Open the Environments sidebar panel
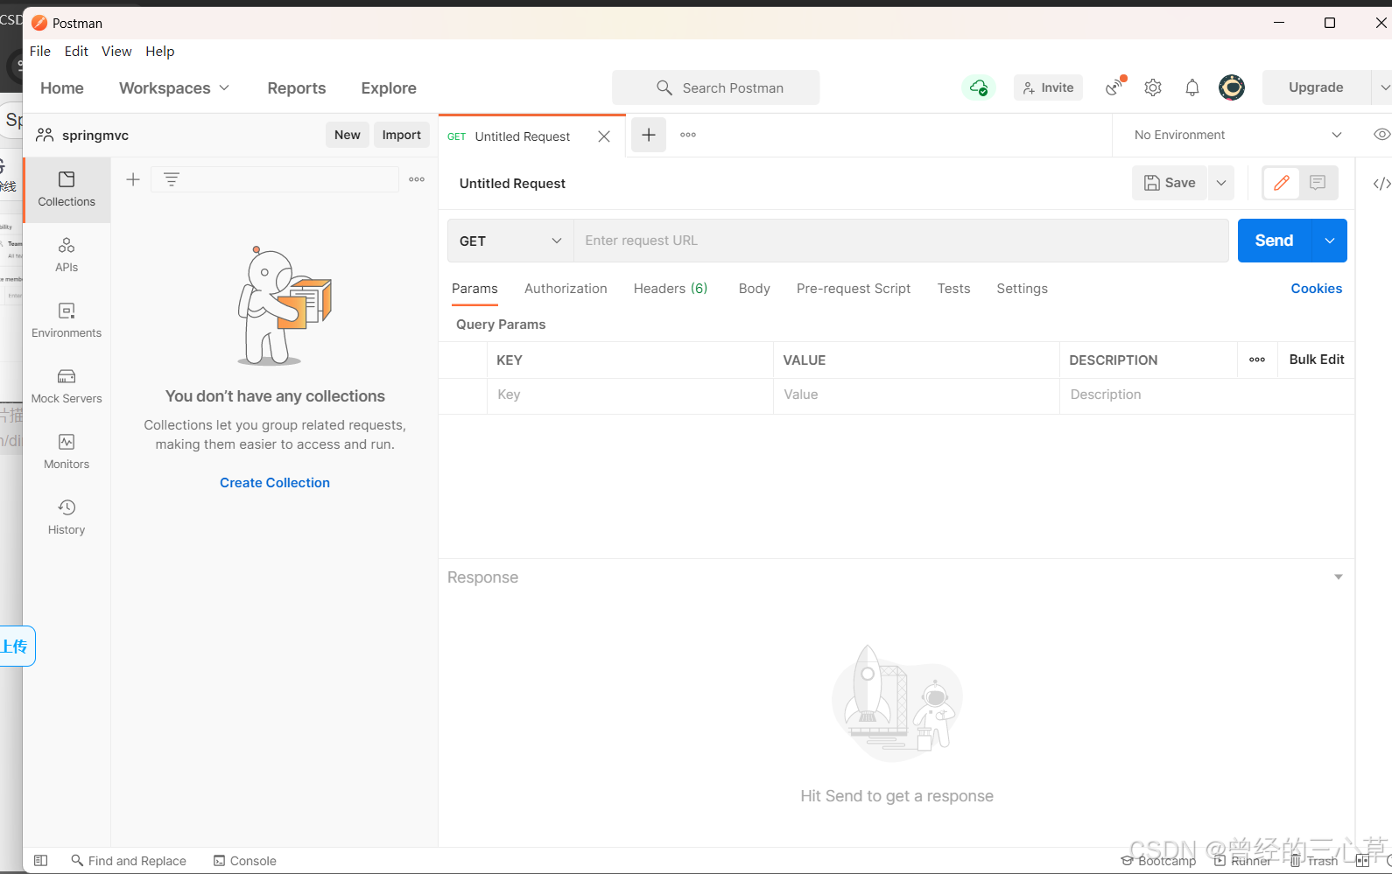This screenshot has width=1392, height=874. pos(67,321)
